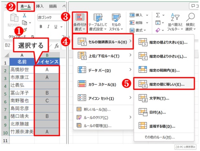
Task: Select row 11 header
Action: [x=5, y=141]
